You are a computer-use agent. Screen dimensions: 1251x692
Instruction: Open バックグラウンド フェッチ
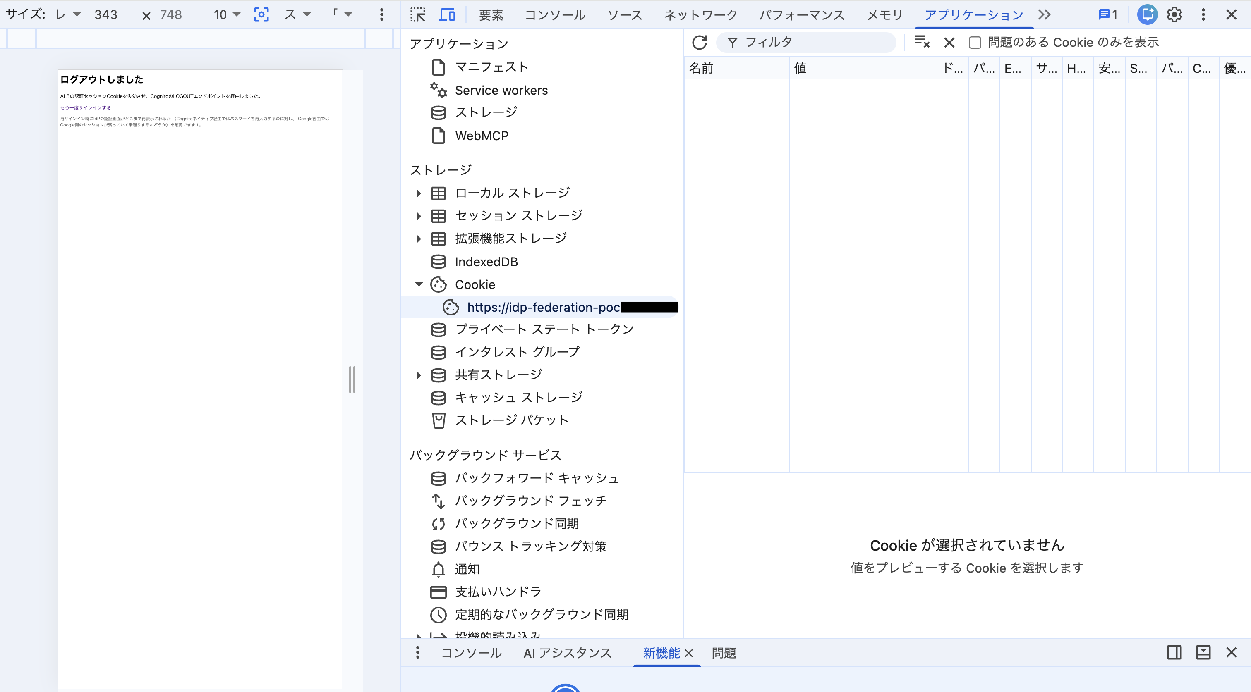coord(531,501)
